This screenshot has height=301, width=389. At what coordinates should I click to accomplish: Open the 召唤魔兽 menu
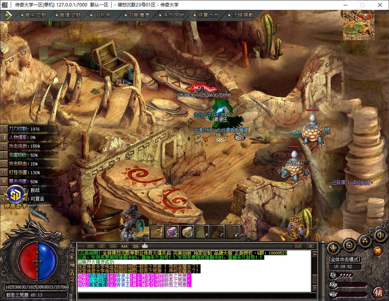tap(137, 16)
